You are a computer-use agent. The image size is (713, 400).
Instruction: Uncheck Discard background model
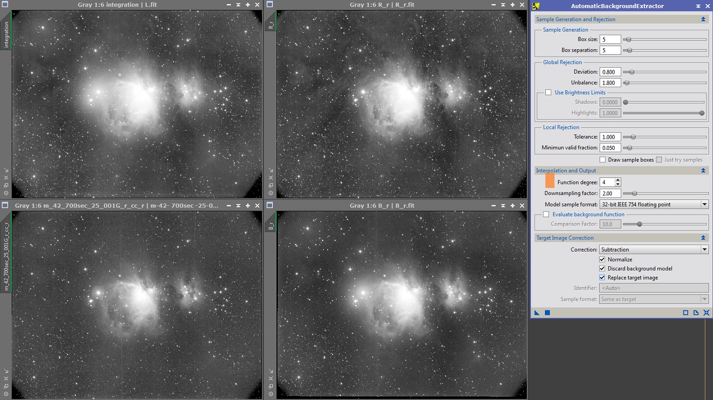pyautogui.click(x=603, y=269)
